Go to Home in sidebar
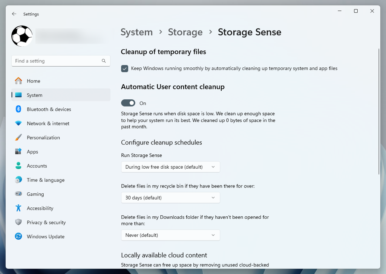This screenshot has width=386, height=274. [61, 81]
